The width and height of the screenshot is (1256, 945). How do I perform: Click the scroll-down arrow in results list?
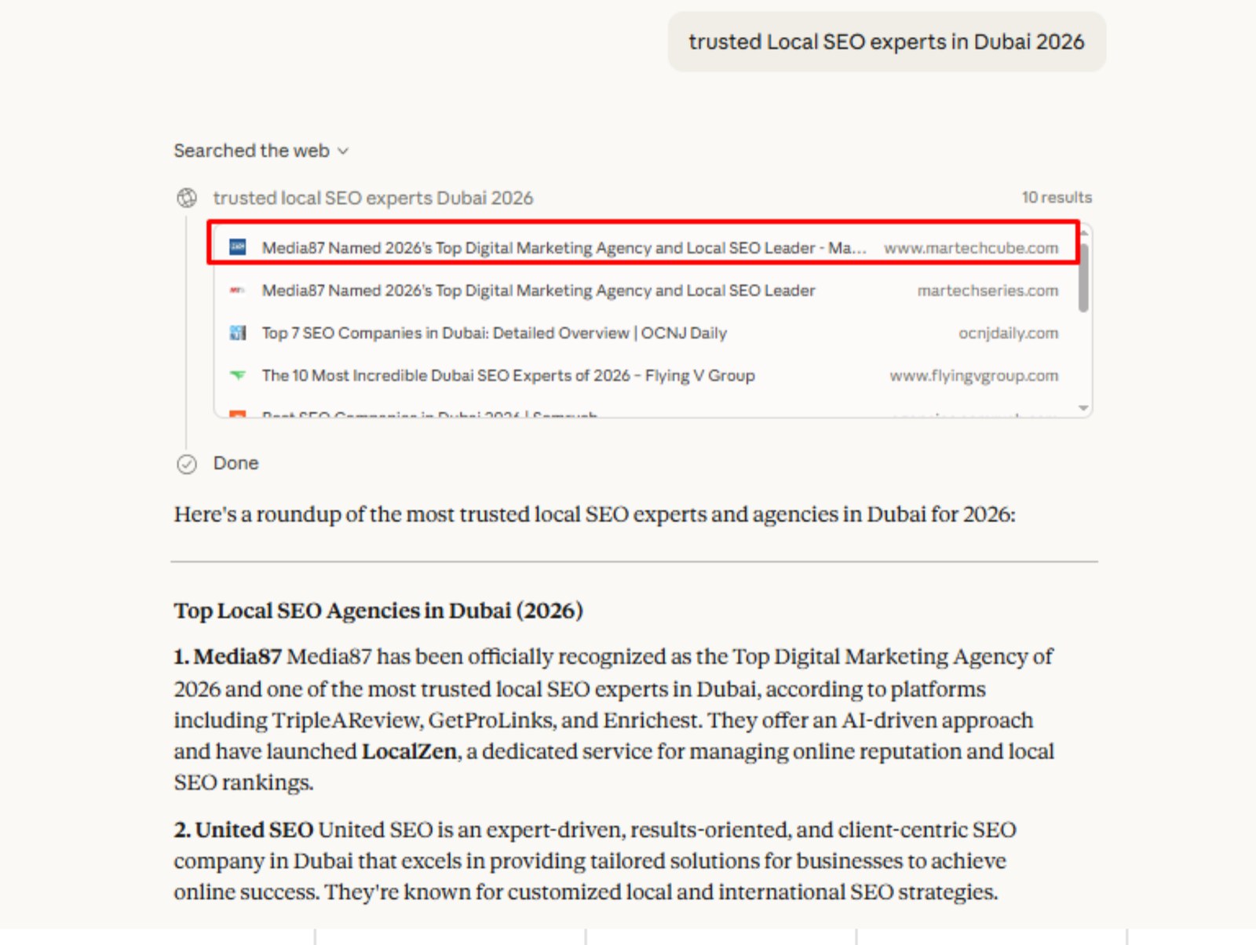pyautogui.click(x=1083, y=408)
